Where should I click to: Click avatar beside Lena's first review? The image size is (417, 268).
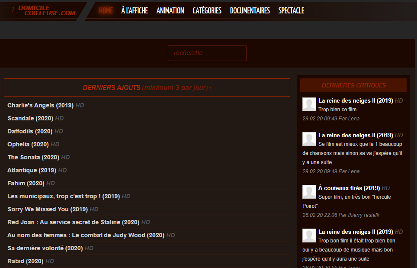309,104
